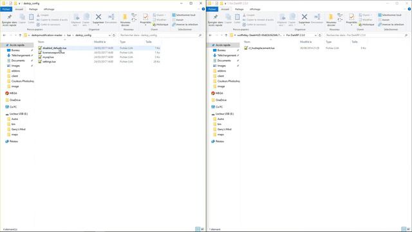Image resolution: width=412 pixels, height=232 pixels.
Task: Open Affichage tab in For DarkRP window
Action: pyautogui.click(x=255, y=9)
